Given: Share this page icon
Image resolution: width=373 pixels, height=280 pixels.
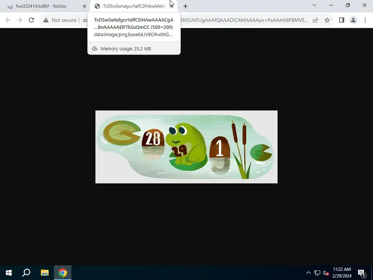Looking at the screenshot, I should (315, 20).
